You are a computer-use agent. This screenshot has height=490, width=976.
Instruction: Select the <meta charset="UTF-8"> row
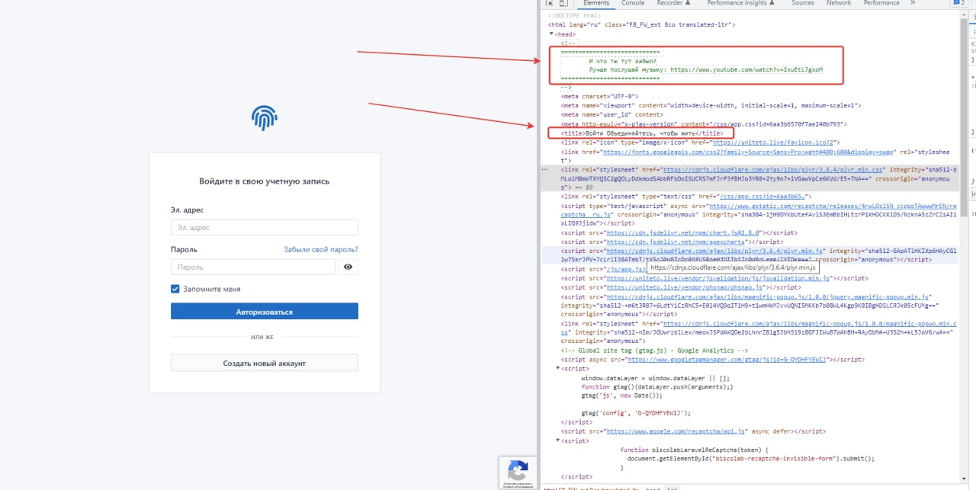[599, 96]
